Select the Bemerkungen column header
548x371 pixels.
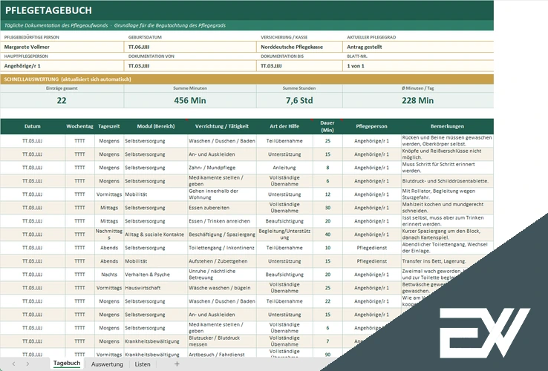click(x=447, y=126)
